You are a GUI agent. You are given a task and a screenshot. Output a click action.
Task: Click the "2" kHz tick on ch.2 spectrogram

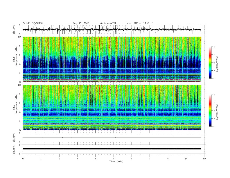coord(20,121)
